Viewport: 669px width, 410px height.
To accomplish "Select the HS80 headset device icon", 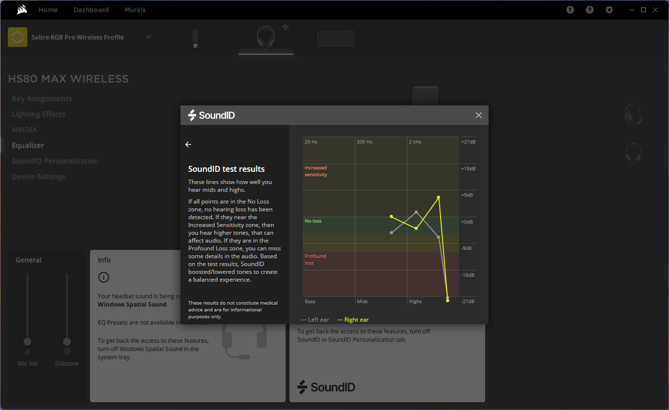I will [266, 38].
